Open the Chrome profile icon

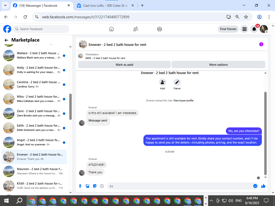coord(259,17)
